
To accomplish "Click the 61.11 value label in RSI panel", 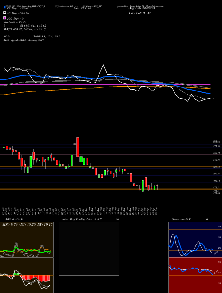I will pos(215,272).
